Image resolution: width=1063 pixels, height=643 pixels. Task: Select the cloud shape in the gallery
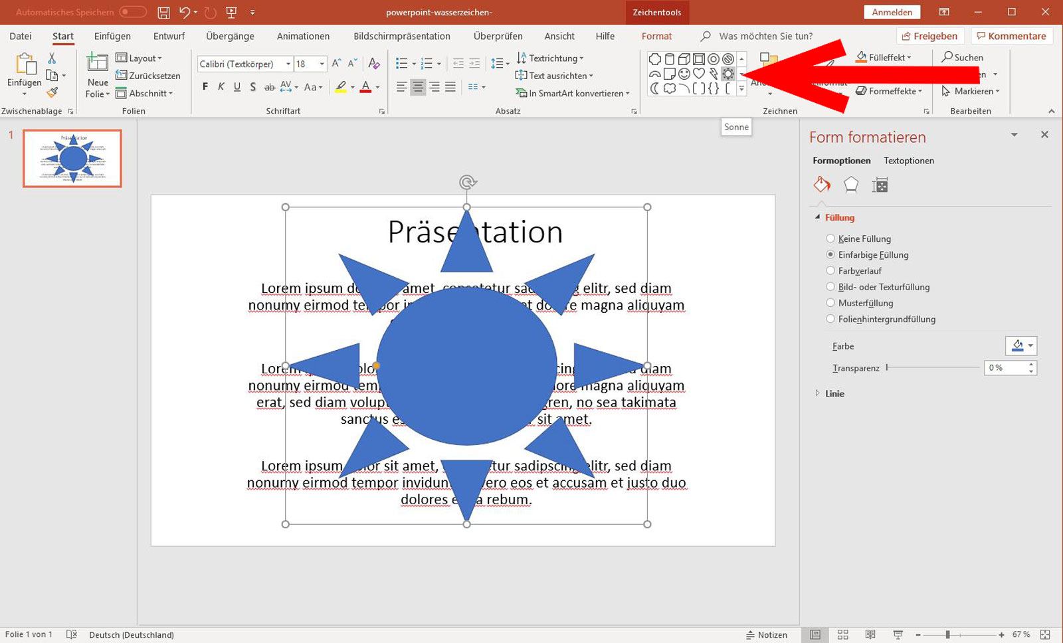[x=670, y=88]
